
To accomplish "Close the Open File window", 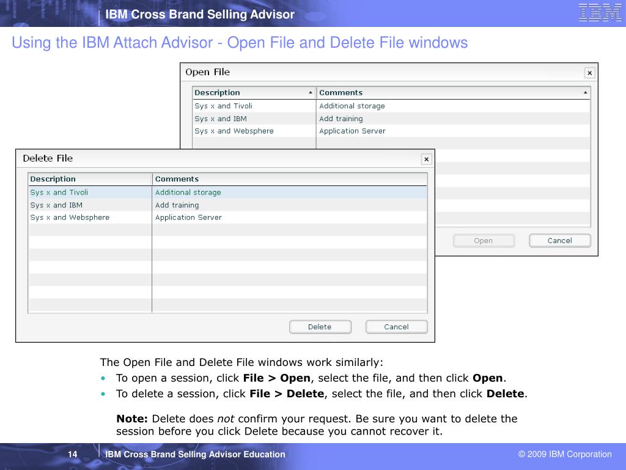I will tap(589, 73).
